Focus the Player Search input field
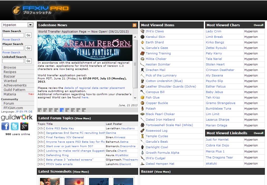Screen dimensions: 267x185 [x=13, y=48]
